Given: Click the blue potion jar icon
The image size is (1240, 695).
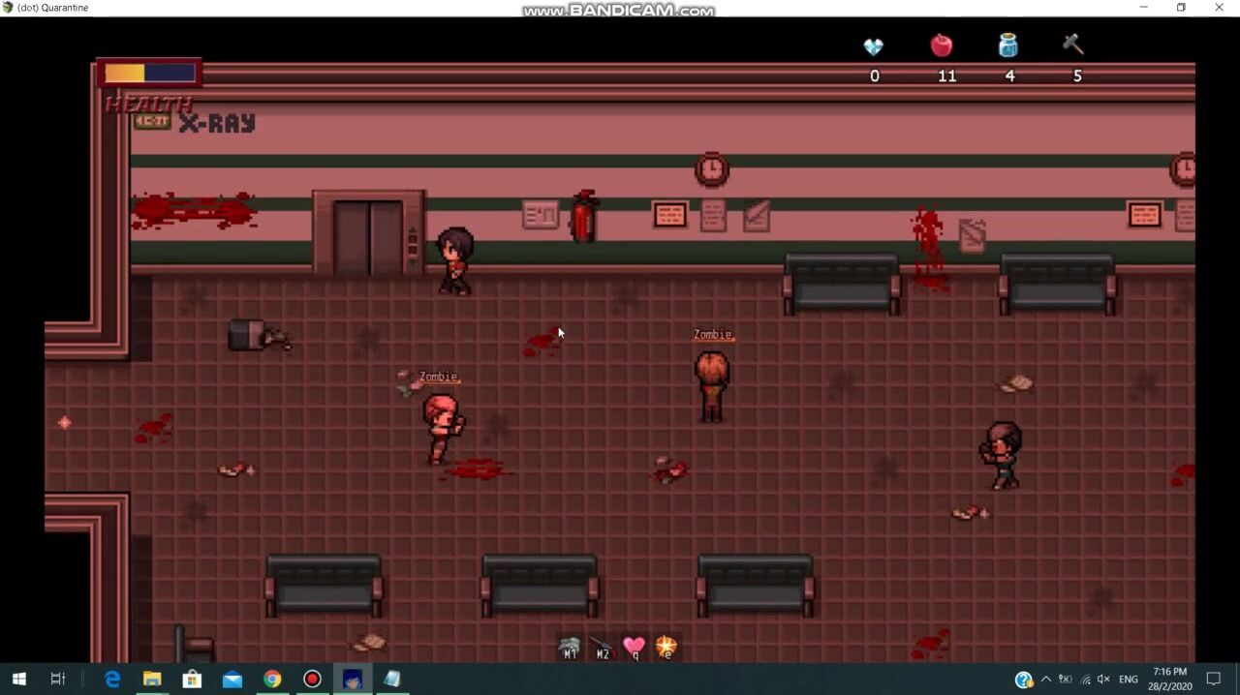Looking at the screenshot, I should pyautogui.click(x=1008, y=45).
